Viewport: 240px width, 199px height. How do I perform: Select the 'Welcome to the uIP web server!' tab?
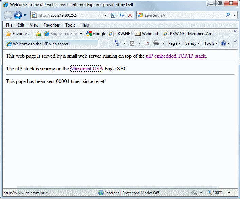(51, 44)
